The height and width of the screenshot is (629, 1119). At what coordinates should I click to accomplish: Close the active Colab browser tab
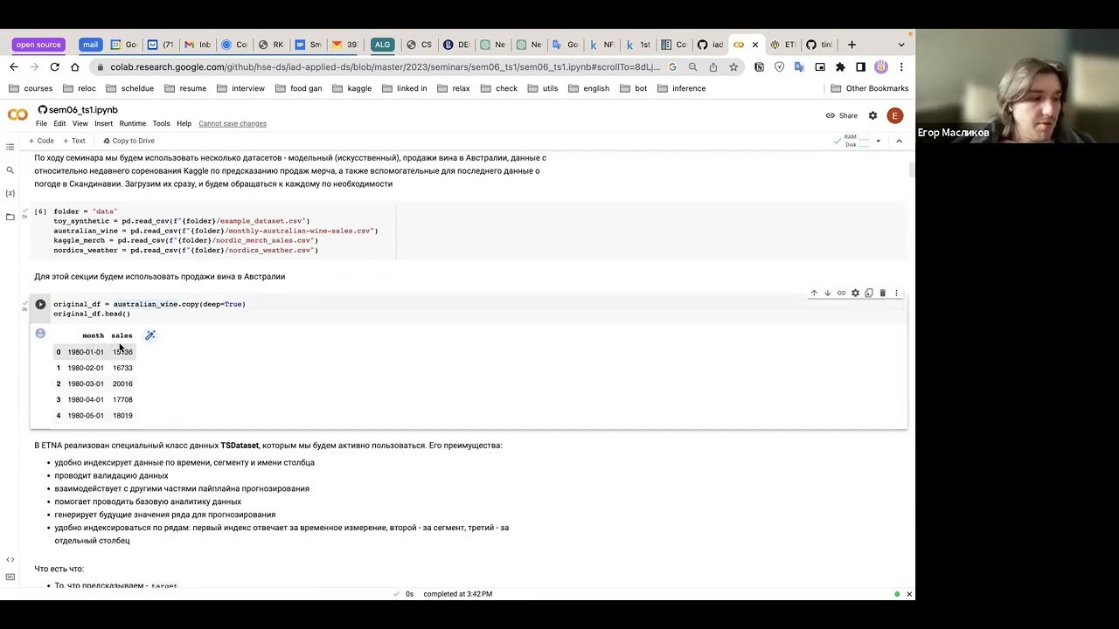755,45
